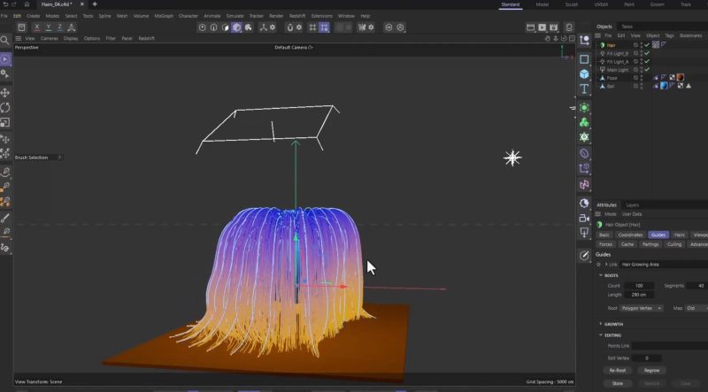
Task: Collapse the EDITING section
Action: tap(601, 335)
